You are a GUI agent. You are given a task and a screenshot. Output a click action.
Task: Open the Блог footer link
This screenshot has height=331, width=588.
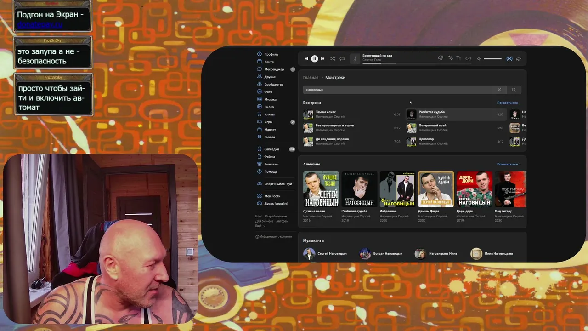point(259,216)
